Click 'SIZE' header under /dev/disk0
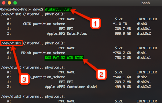 pos(119,19)
